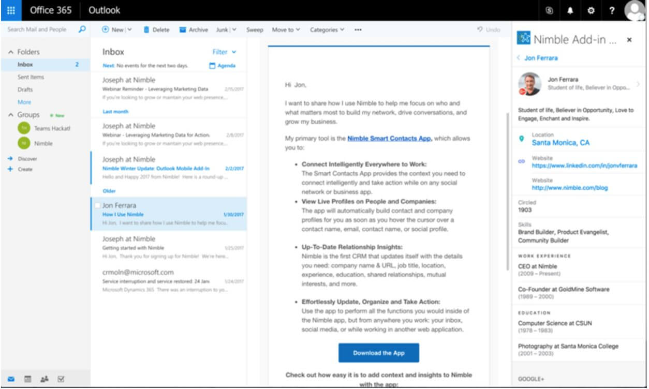The image size is (649, 389).
Task: Open the People icon in bottom bar
Action: point(44,379)
